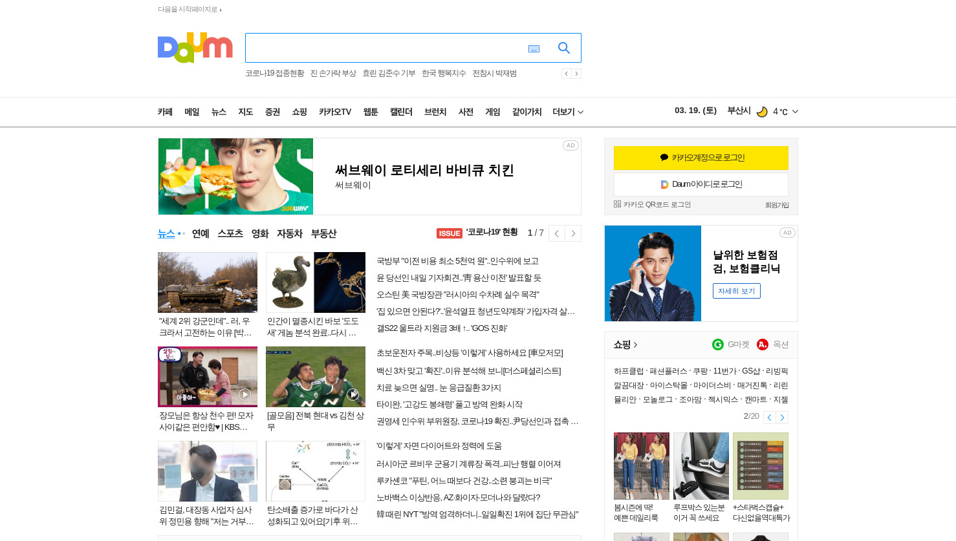The image size is (956, 541).
Task: Click the red ISSUE badge
Action: click(450, 233)
